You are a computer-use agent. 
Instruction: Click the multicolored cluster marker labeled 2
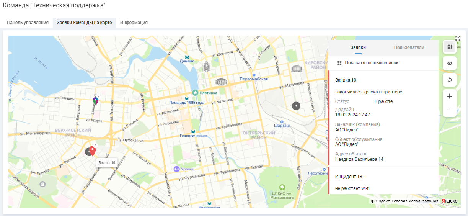coord(95,101)
